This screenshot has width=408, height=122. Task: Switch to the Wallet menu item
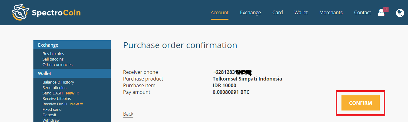point(301,12)
